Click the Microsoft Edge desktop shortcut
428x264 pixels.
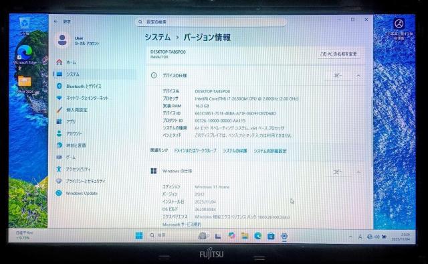(x=25, y=55)
